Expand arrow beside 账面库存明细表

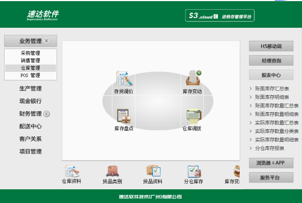(250, 97)
